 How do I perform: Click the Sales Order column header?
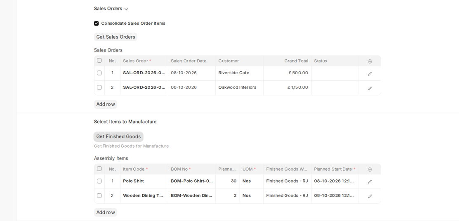[144, 61]
